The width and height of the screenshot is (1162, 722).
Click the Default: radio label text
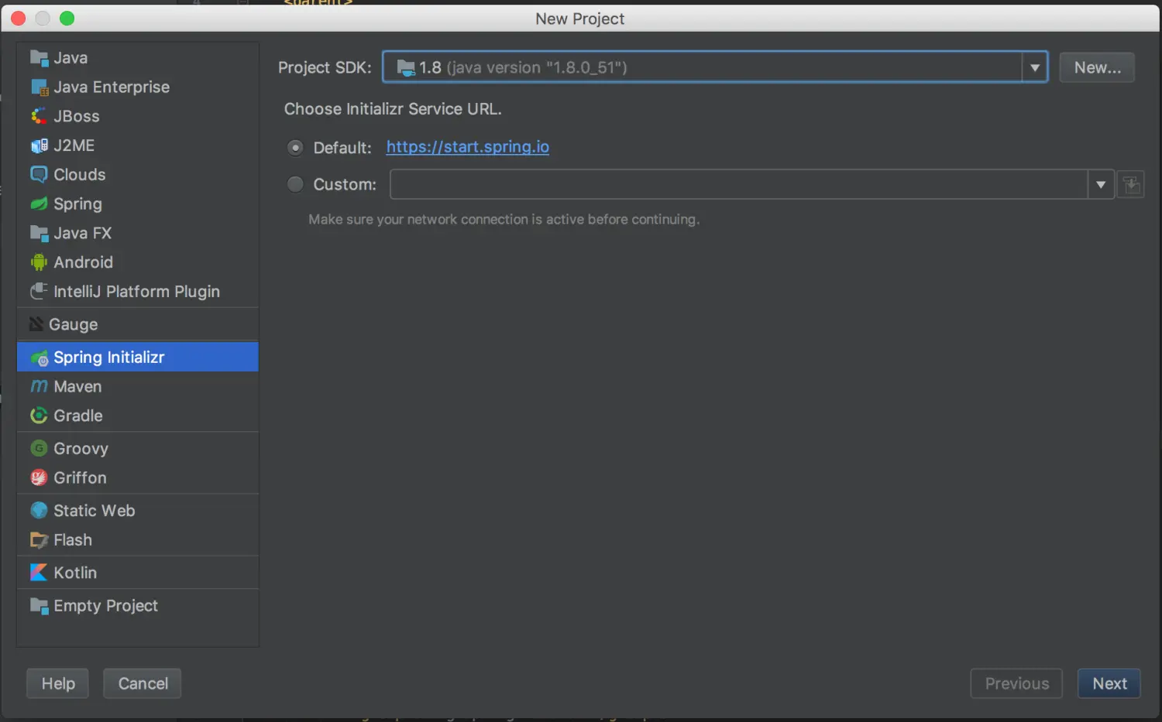click(342, 148)
